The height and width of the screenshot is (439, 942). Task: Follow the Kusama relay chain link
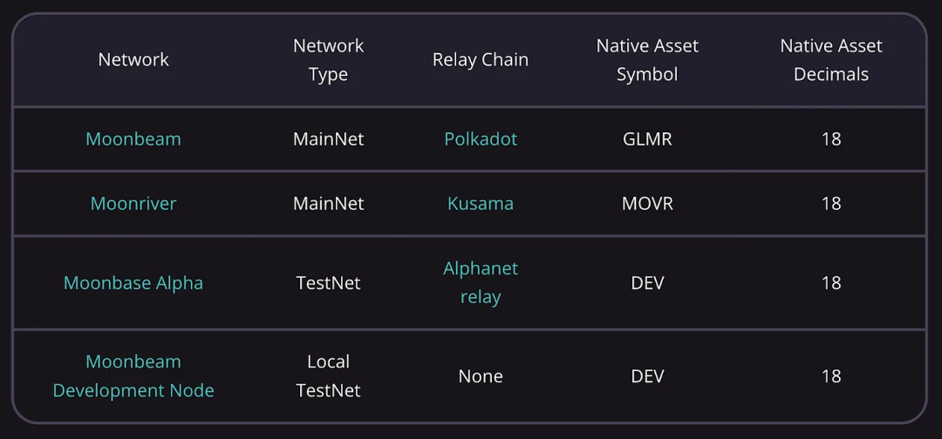click(481, 203)
